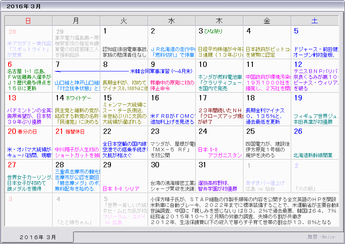Click the ミャンマー大統領に entry on March 15
This screenshot has height=244, width=345.
click(124, 113)
